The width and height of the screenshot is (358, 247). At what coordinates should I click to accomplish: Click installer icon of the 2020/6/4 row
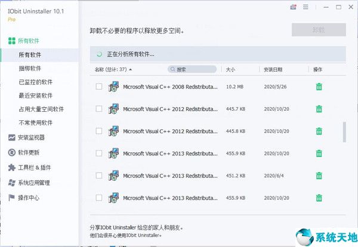pyautogui.click(x=113, y=176)
